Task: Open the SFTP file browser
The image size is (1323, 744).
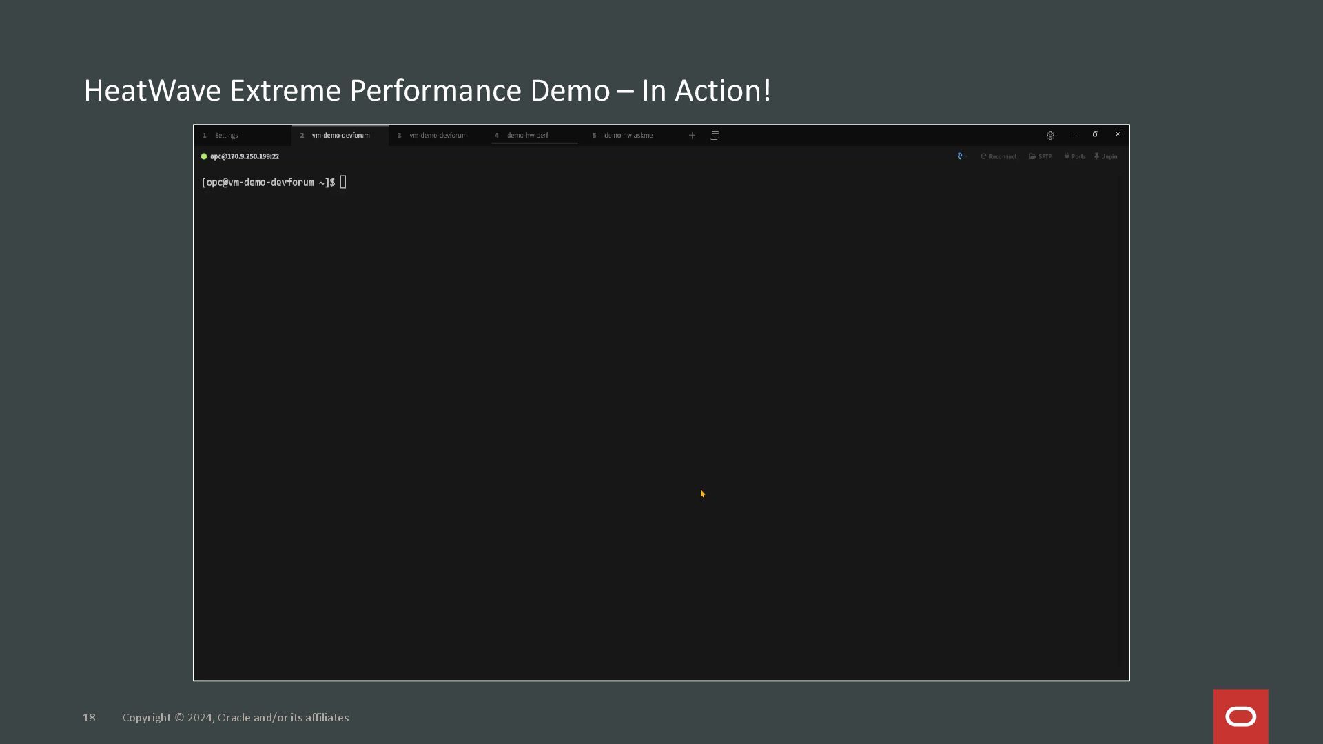Action: tap(1040, 156)
